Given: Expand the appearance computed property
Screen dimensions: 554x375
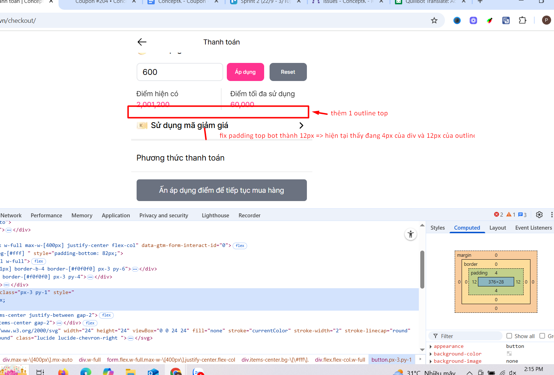Looking at the screenshot, I should tap(430, 346).
